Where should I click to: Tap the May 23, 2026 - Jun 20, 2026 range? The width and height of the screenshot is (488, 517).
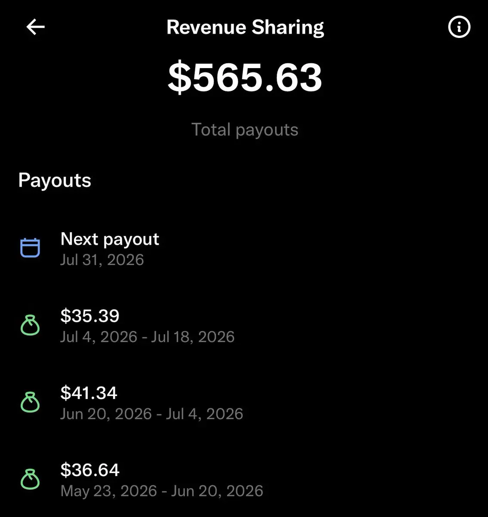[x=162, y=491]
